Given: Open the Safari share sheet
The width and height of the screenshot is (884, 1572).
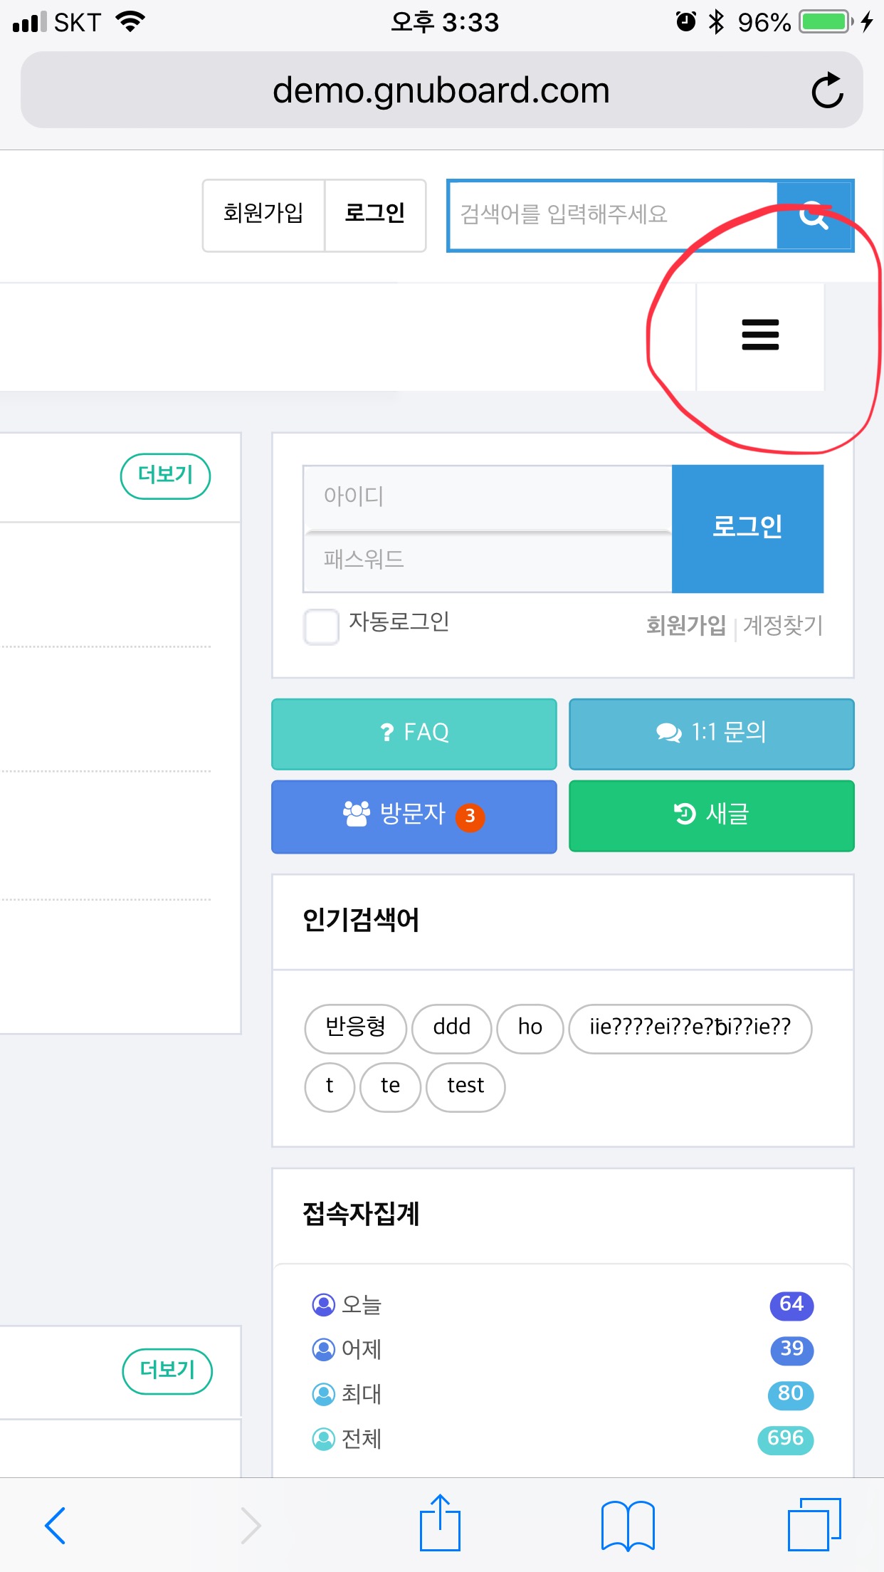Looking at the screenshot, I should [x=440, y=1524].
